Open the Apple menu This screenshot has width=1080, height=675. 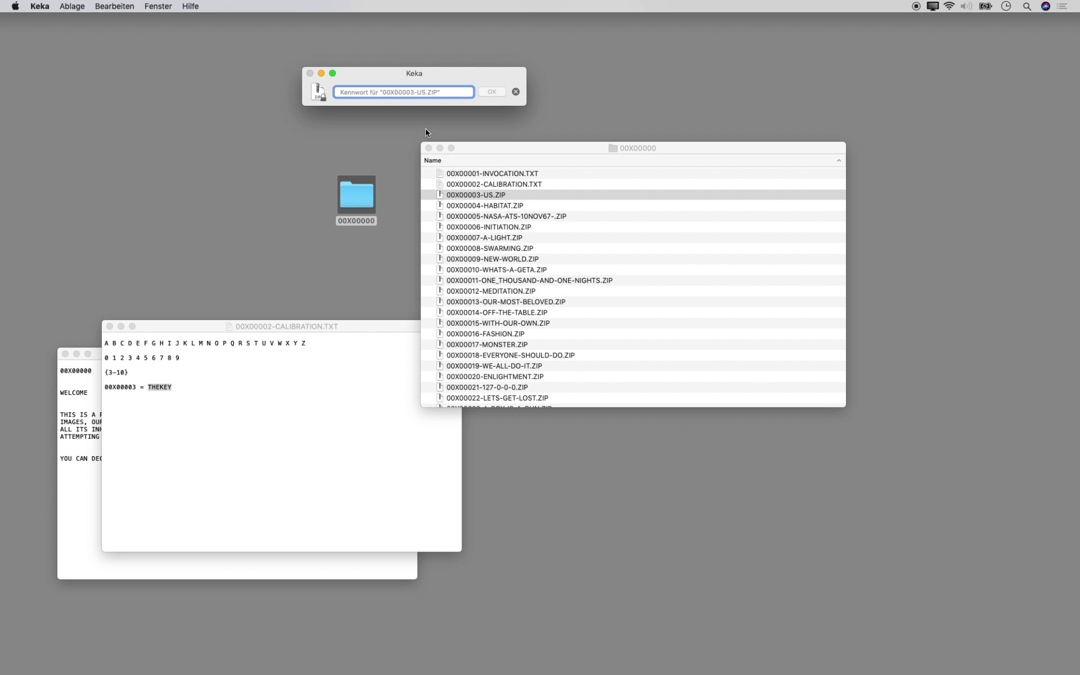(x=15, y=6)
